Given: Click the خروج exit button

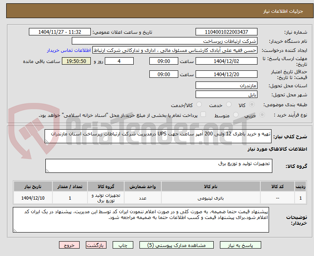Looking at the screenshot, I should click(69, 245).
